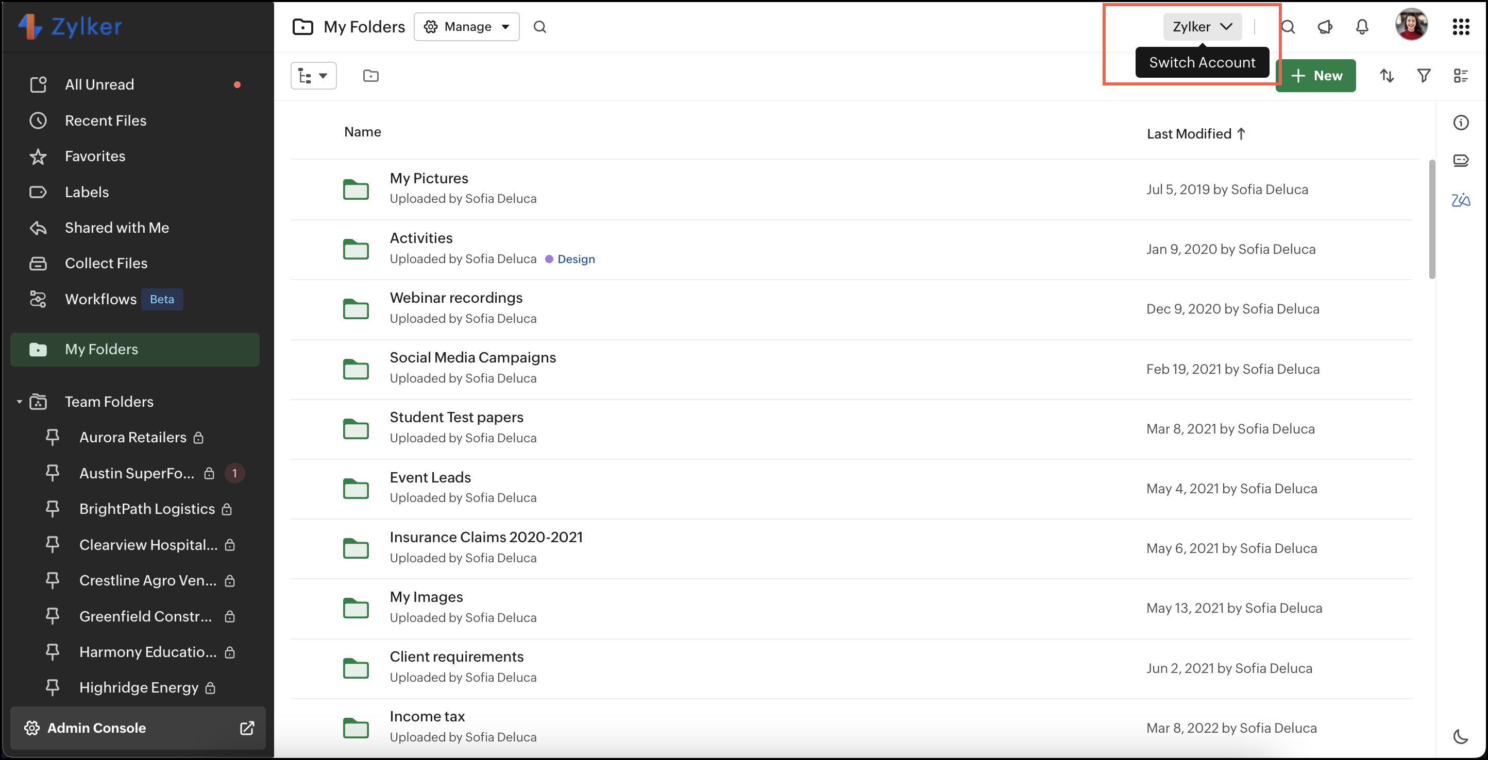Go to Shared with Me

click(x=116, y=228)
